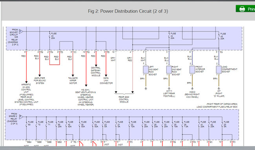Screen dimensions: 255x150
Task: Click the 'BLK/WHT' wire color label
Action: pyautogui.click(x=143, y=59)
